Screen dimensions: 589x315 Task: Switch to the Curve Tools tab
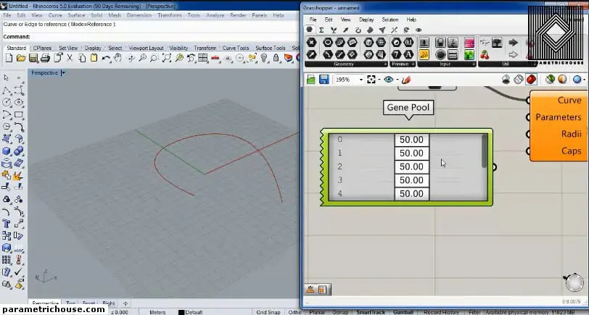click(x=234, y=48)
